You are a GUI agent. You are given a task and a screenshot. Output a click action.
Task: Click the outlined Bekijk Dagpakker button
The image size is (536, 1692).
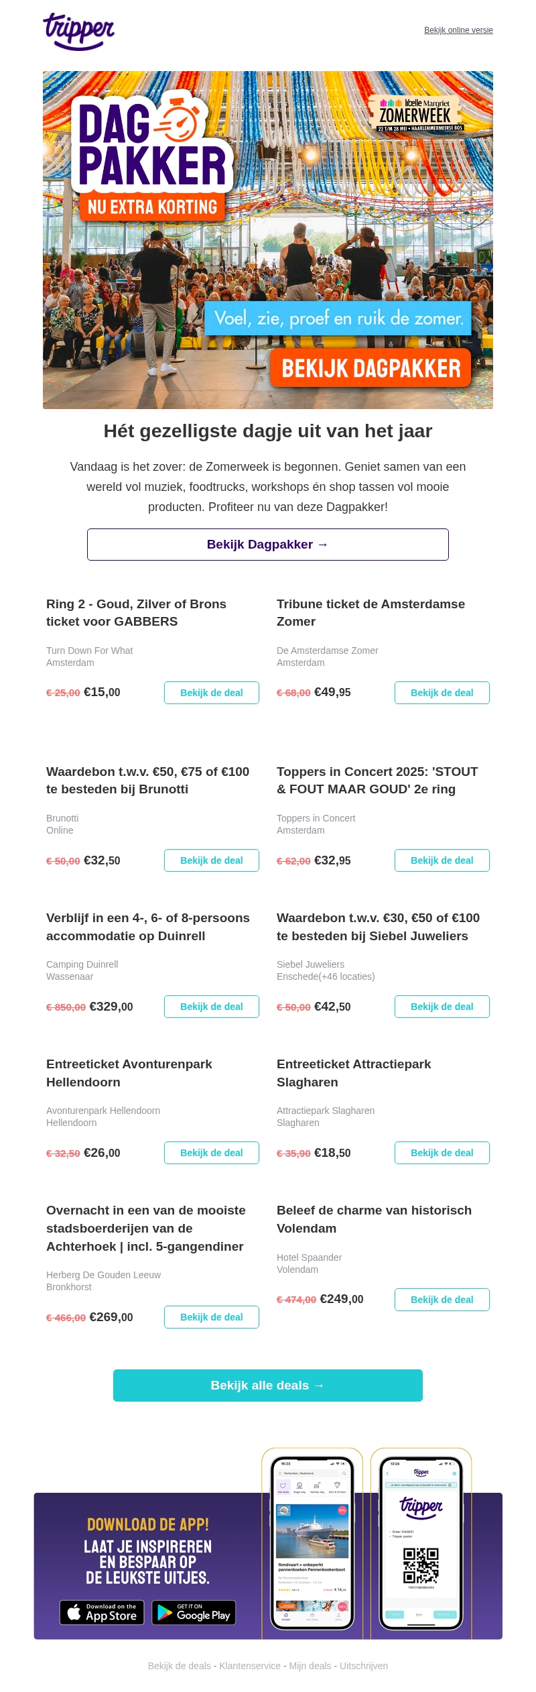(x=268, y=545)
